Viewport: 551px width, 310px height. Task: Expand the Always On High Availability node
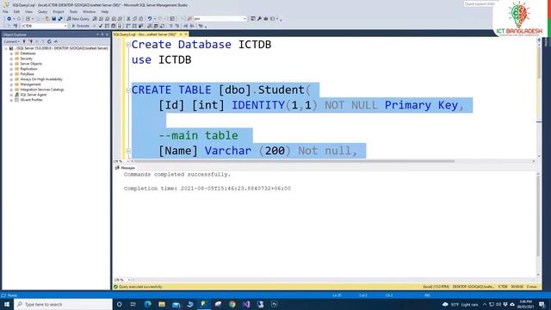[x=11, y=79]
